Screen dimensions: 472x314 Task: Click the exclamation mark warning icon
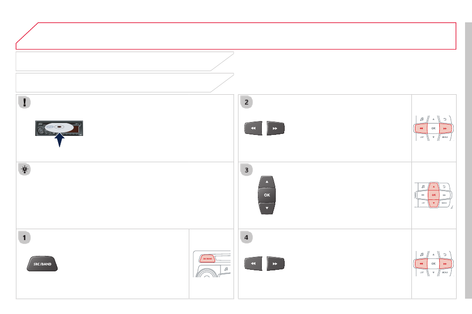pyautogui.click(x=24, y=102)
